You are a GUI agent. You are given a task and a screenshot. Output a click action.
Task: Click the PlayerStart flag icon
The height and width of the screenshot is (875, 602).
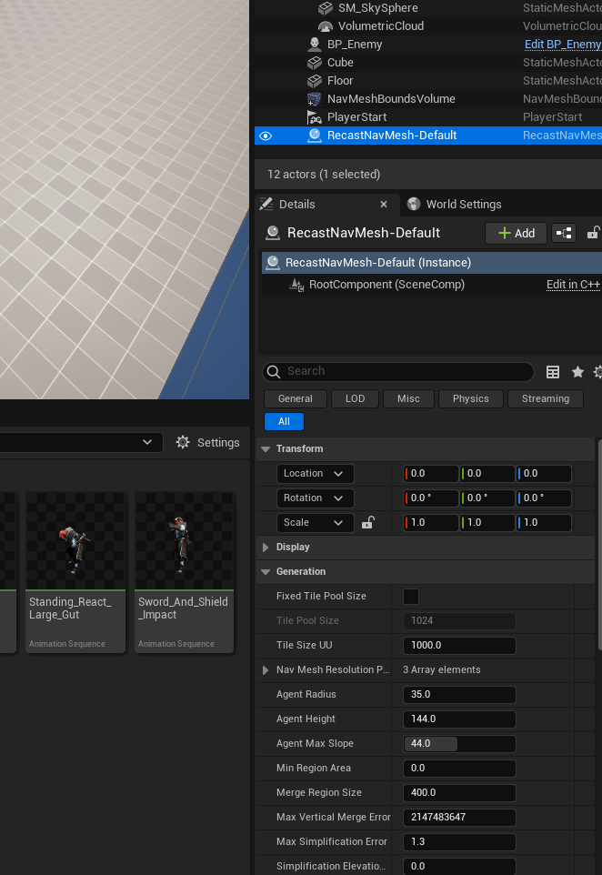point(314,117)
